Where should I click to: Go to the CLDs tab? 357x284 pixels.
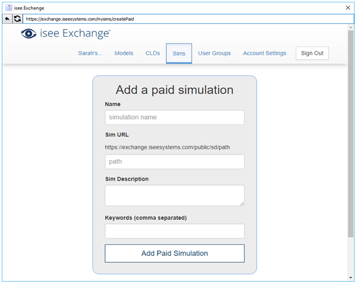153,53
